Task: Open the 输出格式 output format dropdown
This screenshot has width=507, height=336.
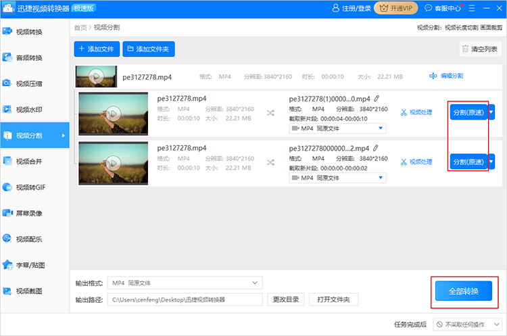Action: pyautogui.click(x=185, y=283)
